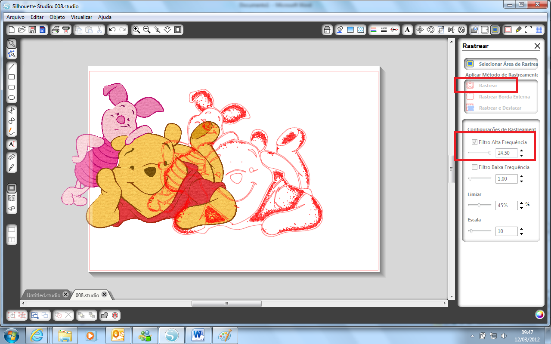The image size is (551, 344).
Task: Select the Edit Points tool
Action: click(12, 54)
